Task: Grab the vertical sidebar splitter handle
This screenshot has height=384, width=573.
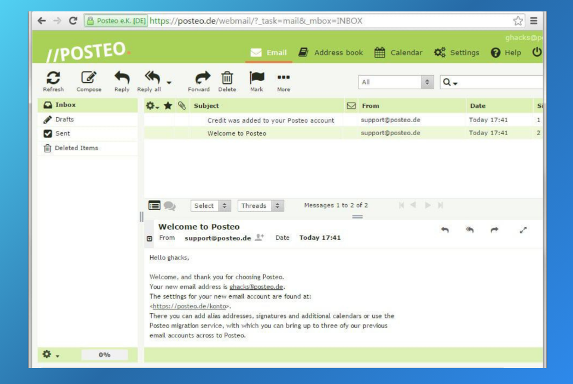Action: (141, 217)
